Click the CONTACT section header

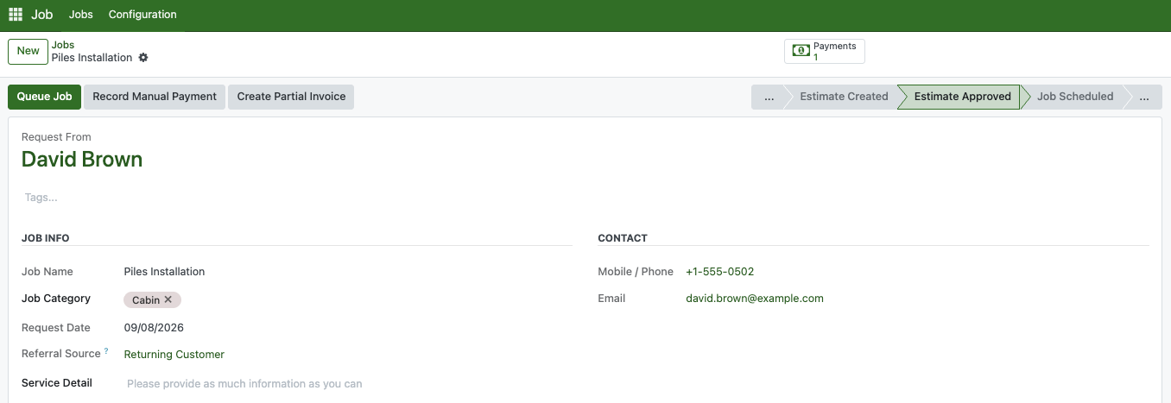tap(623, 238)
